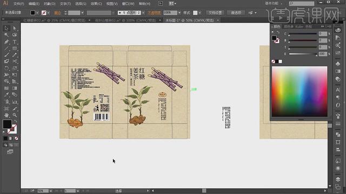The width and height of the screenshot is (346, 194).
Task: Click the orange 描边 stroke link
Action: click(57, 13)
